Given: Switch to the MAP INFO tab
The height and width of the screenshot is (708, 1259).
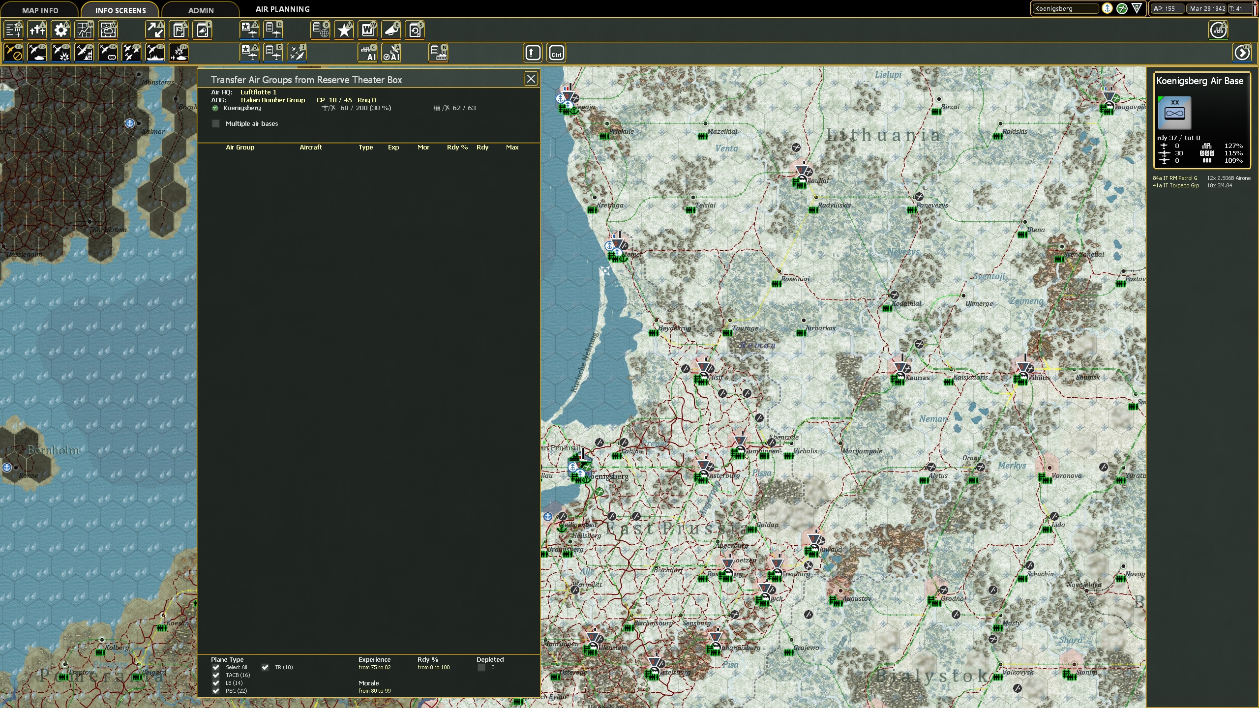Looking at the screenshot, I should [x=40, y=10].
